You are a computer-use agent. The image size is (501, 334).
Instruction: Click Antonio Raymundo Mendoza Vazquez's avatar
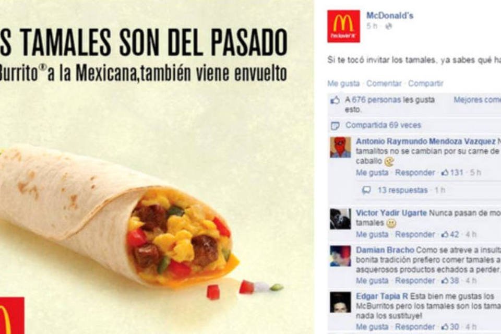coord(340,147)
